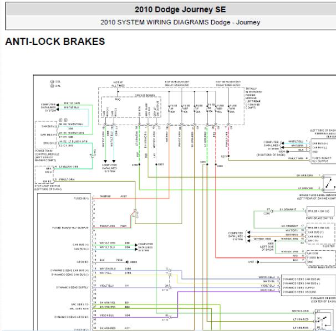Click the 'VIOLT BLU' wire label on pin 22
Screen dimensions: 336x331
click(106, 286)
